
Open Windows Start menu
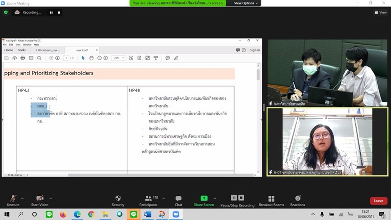(7, 214)
